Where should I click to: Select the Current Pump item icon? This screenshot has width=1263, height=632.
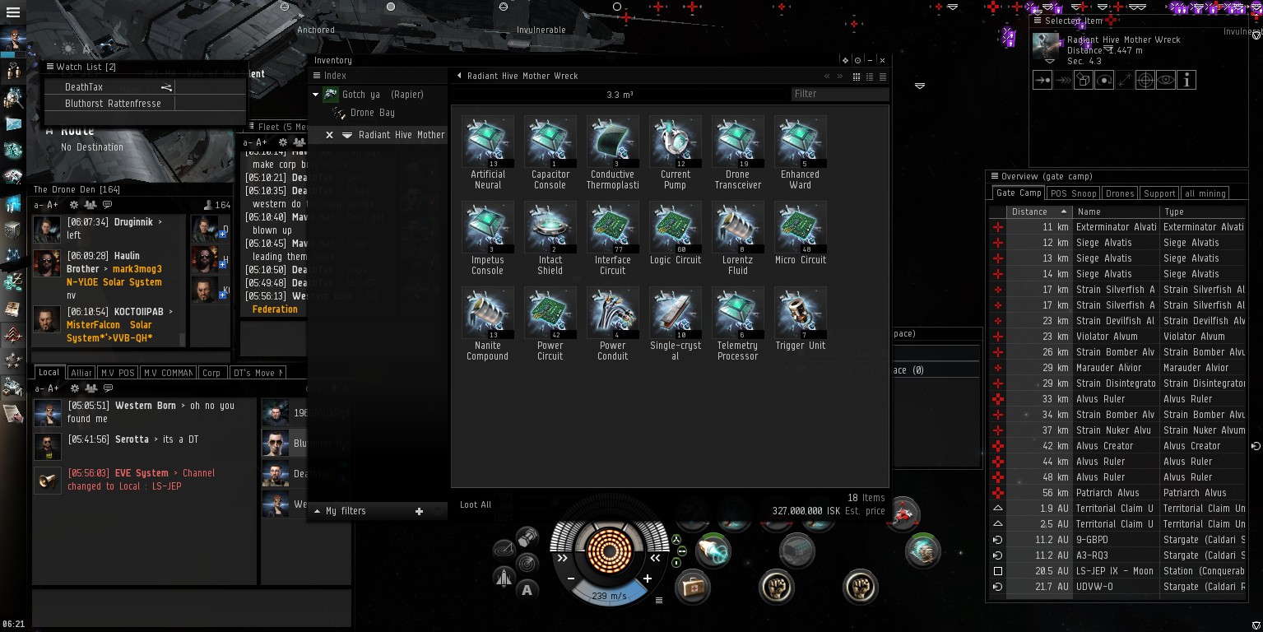pos(676,142)
